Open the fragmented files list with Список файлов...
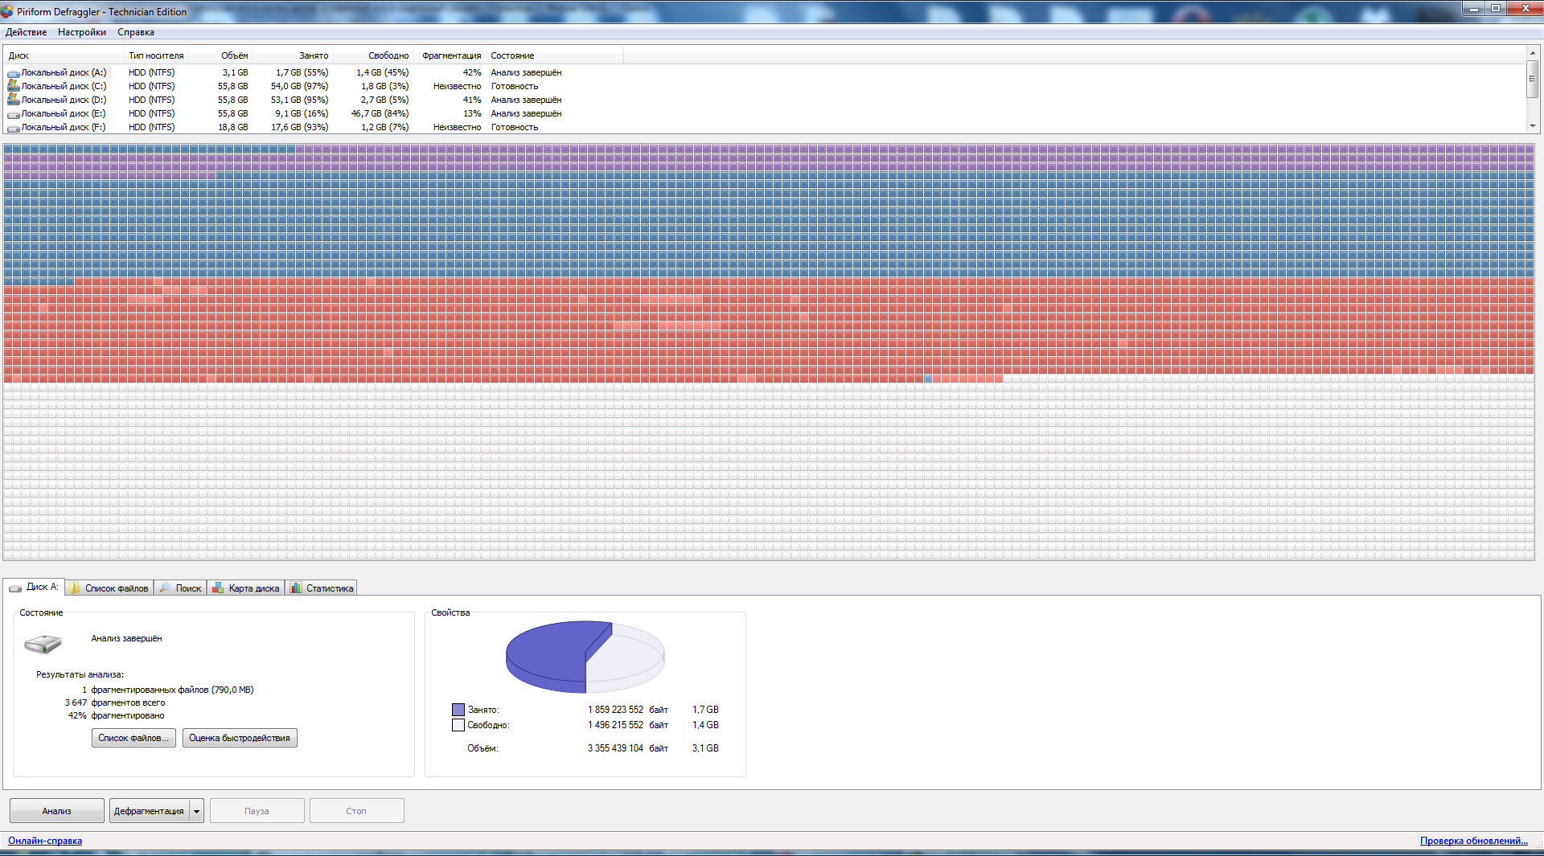Viewport: 1544px width, 856px height. click(133, 738)
